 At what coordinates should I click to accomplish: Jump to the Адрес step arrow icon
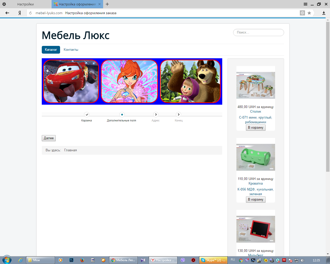[x=156, y=114]
